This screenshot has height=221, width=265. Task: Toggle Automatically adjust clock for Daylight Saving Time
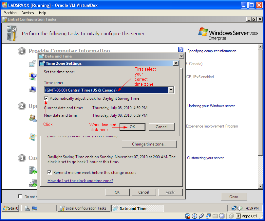pyautogui.click(x=46, y=98)
